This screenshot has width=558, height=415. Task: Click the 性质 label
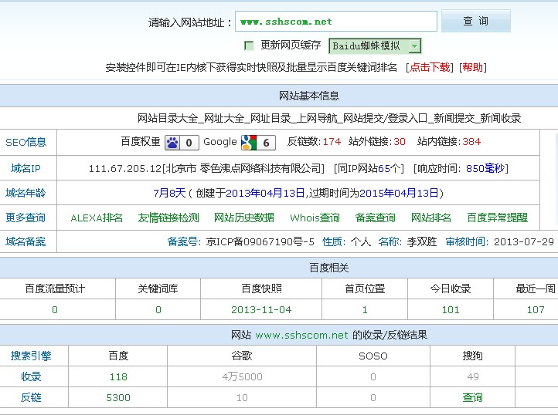point(332,241)
